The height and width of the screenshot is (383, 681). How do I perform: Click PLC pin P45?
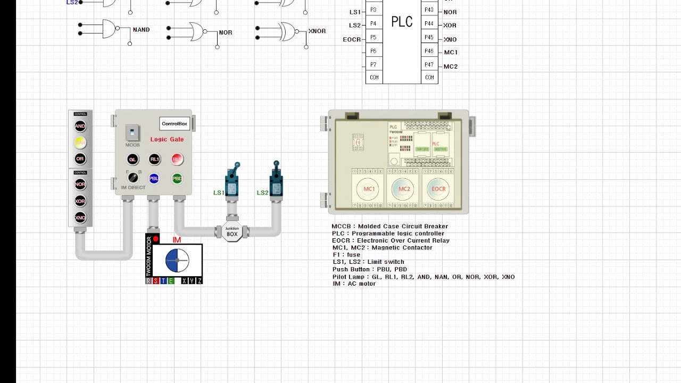[x=429, y=37]
